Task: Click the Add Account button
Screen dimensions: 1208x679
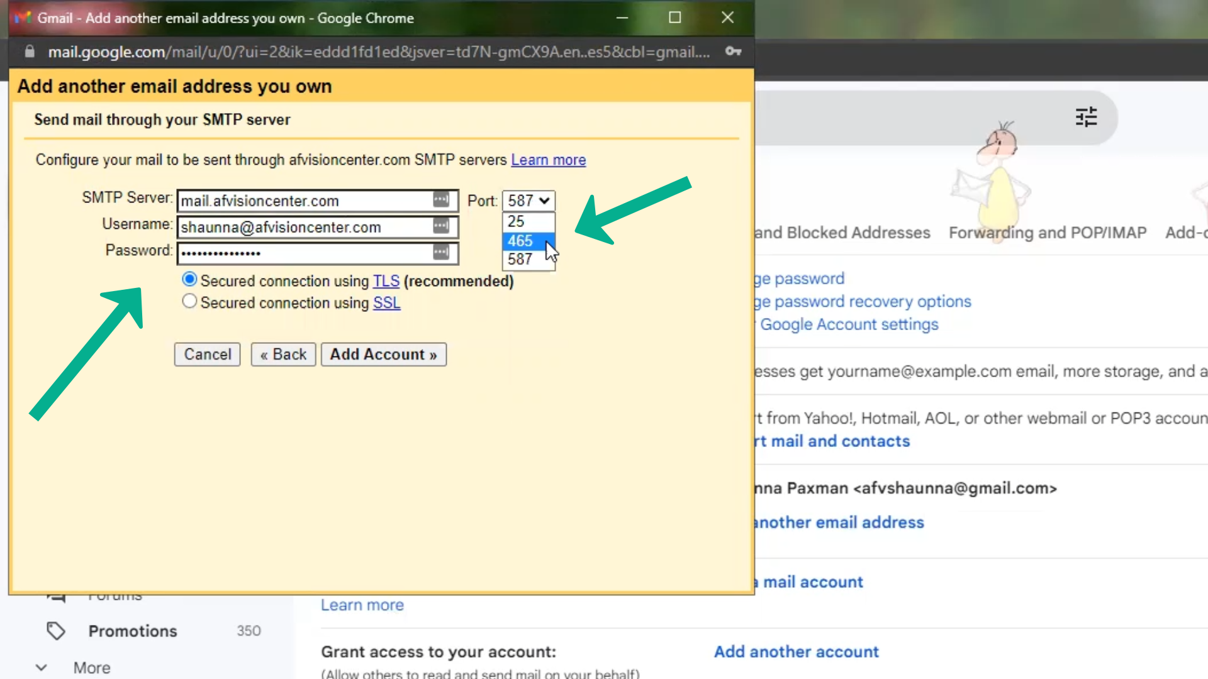Action: (x=383, y=355)
